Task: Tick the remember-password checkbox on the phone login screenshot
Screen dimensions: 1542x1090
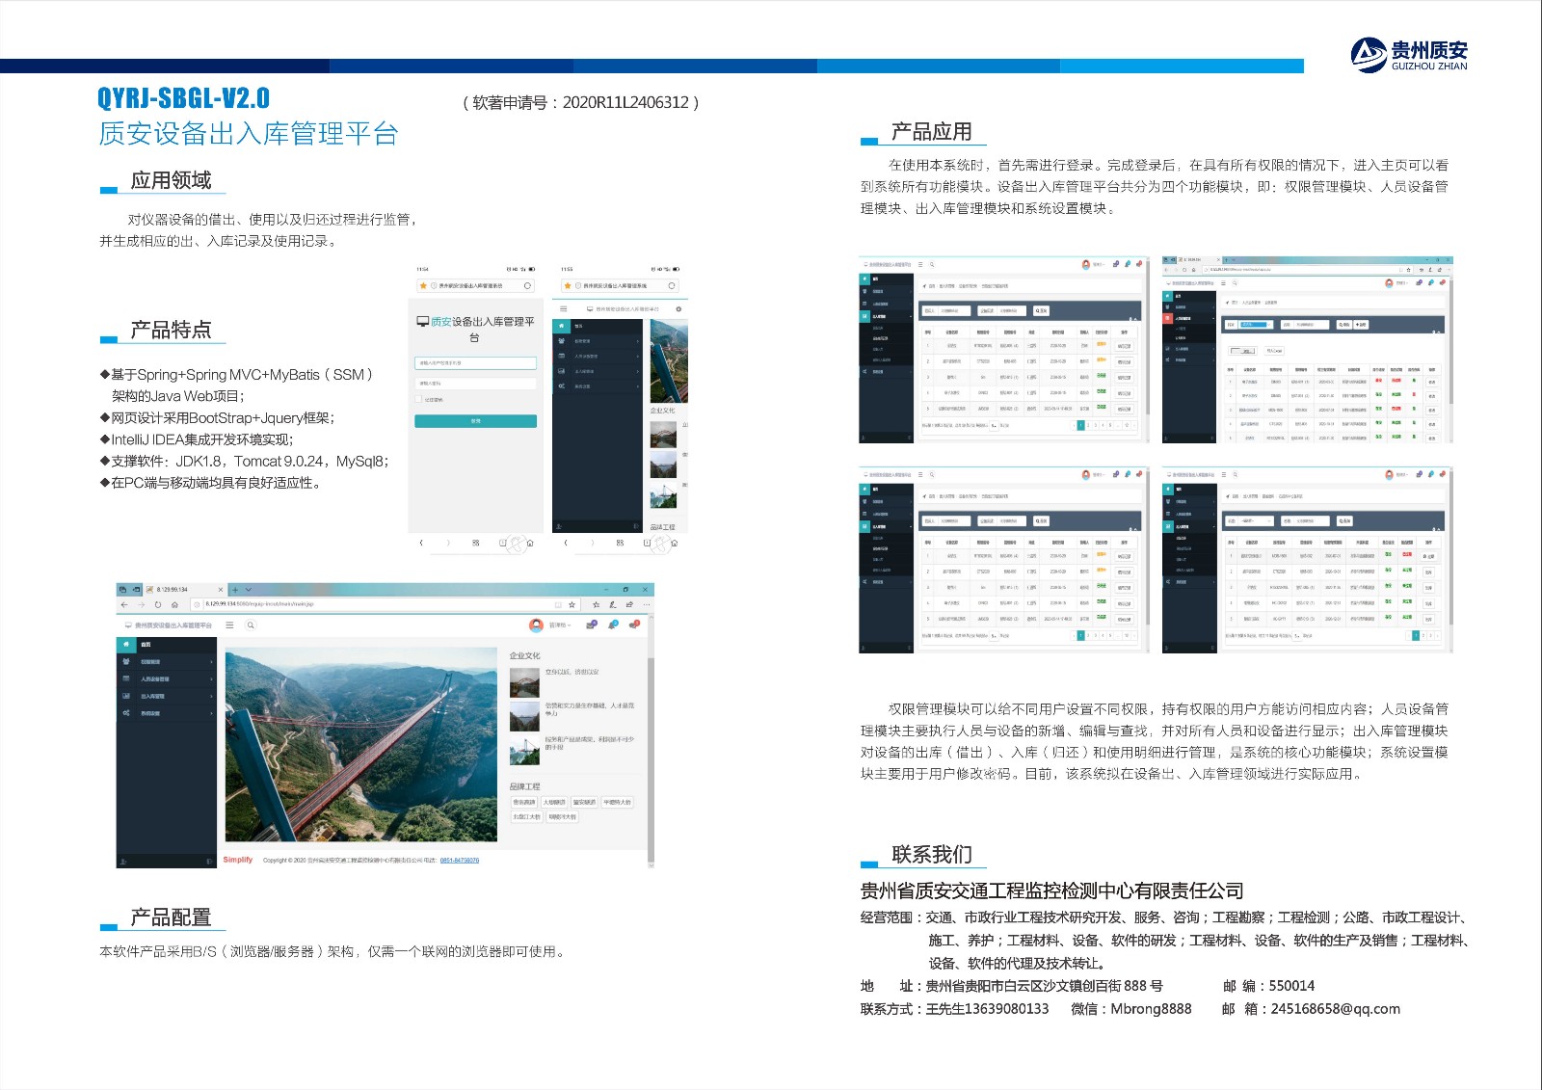Action: [x=418, y=399]
